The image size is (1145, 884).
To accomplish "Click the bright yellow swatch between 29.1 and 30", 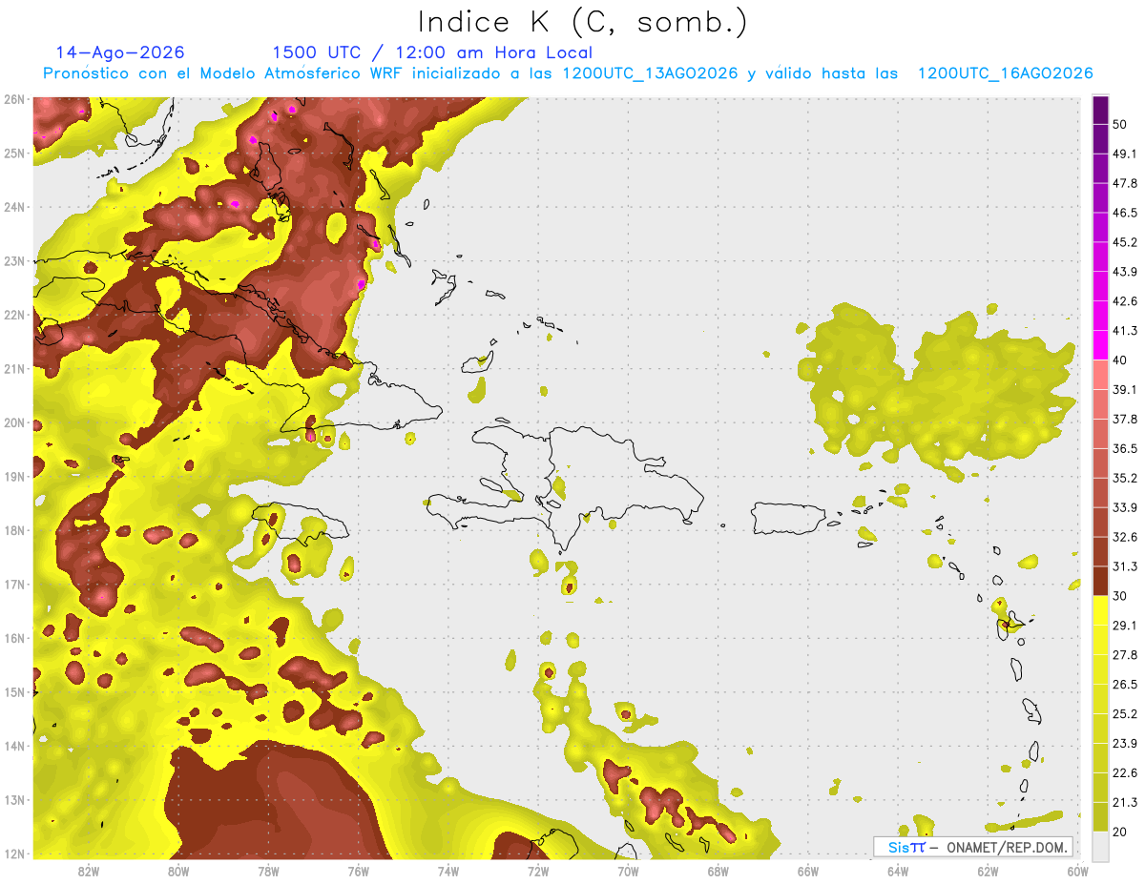I will coord(1100,610).
